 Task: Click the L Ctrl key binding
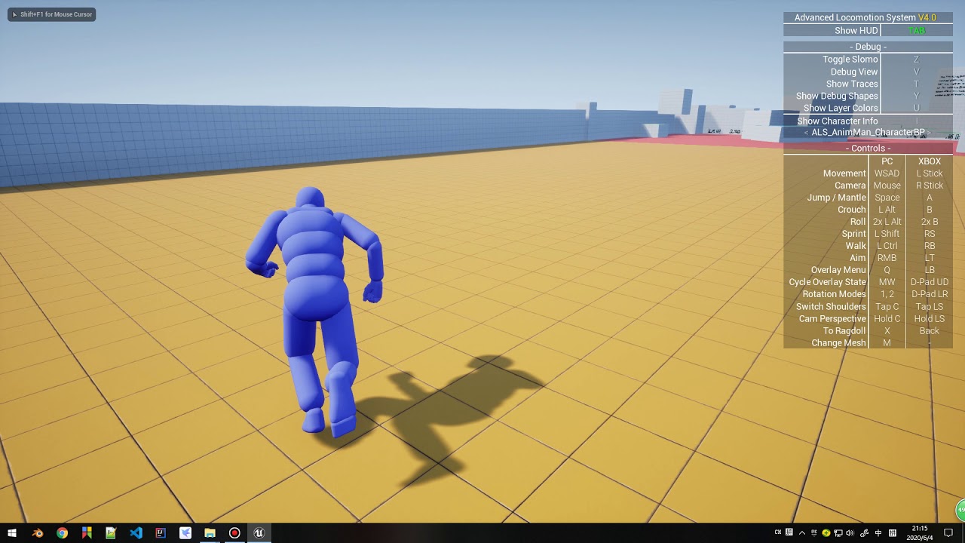tap(887, 246)
